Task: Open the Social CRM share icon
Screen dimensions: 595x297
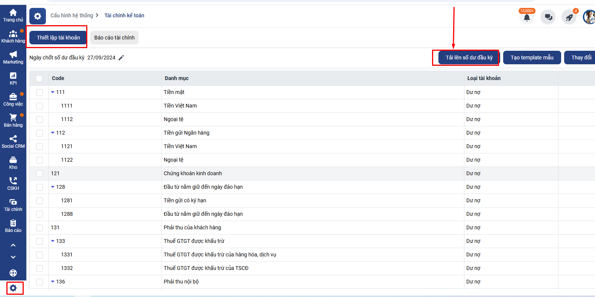Action: click(13, 141)
